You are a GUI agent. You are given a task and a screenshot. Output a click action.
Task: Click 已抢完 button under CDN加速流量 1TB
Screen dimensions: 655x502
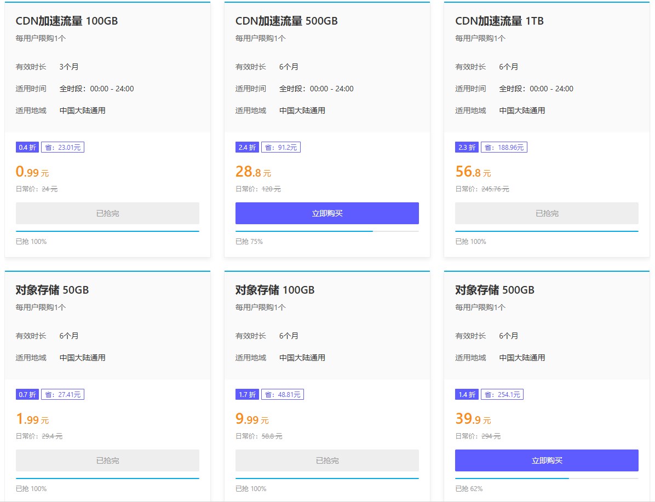tap(547, 213)
